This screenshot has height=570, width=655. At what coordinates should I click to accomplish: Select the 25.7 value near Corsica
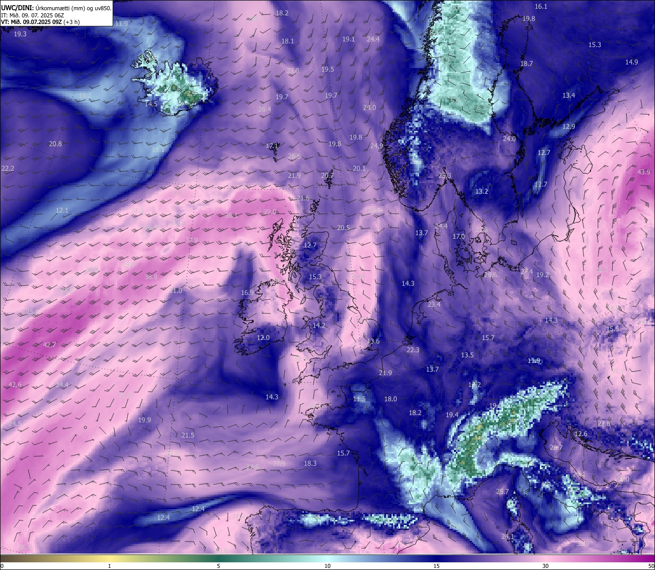tap(503, 492)
